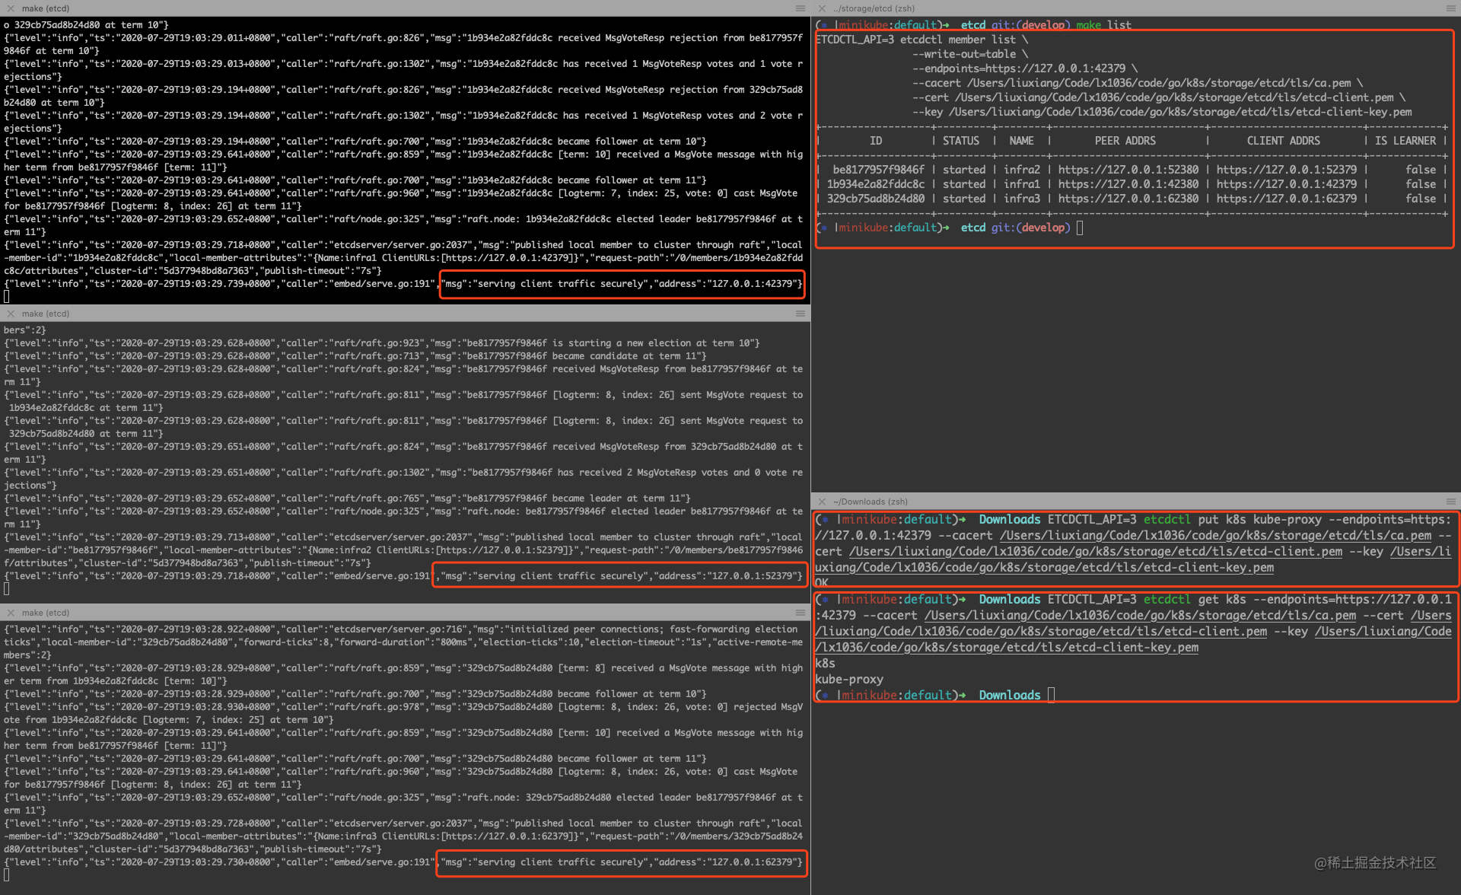Click peer address https://127.0.0.1:62380
Screen dimensions: 1461x895
pyautogui.click(x=1128, y=199)
